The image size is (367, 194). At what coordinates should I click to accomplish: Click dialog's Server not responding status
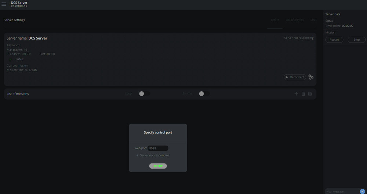tap(155, 155)
